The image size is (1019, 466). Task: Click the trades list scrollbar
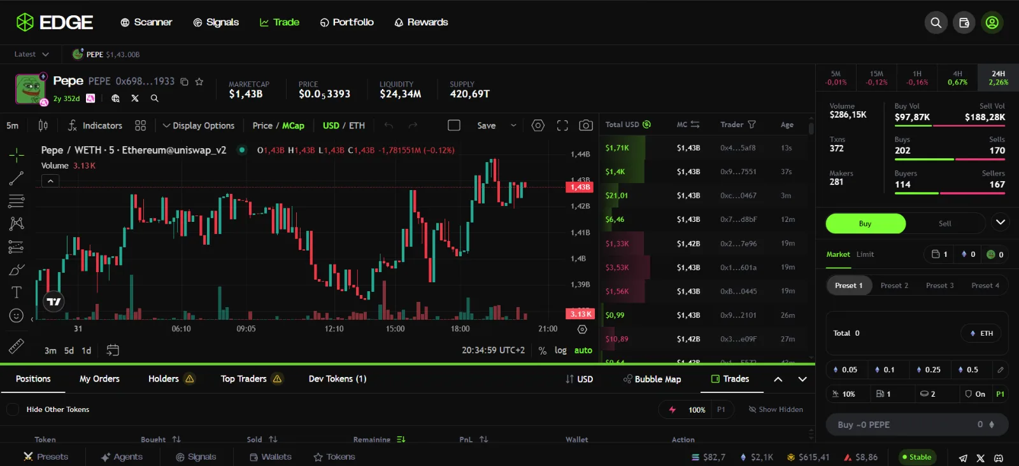811,129
